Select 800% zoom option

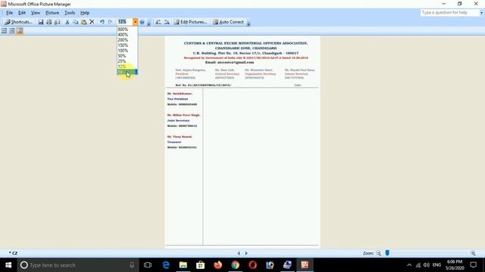(x=127, y=29)
